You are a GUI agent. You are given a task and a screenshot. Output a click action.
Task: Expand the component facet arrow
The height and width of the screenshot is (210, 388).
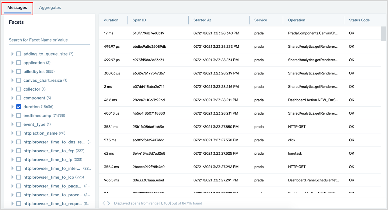point(12,98)
